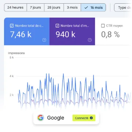The image size is (132, 132).
Task: Enable the CTR moyen checkbox
Action: click(x=103, y=26)
